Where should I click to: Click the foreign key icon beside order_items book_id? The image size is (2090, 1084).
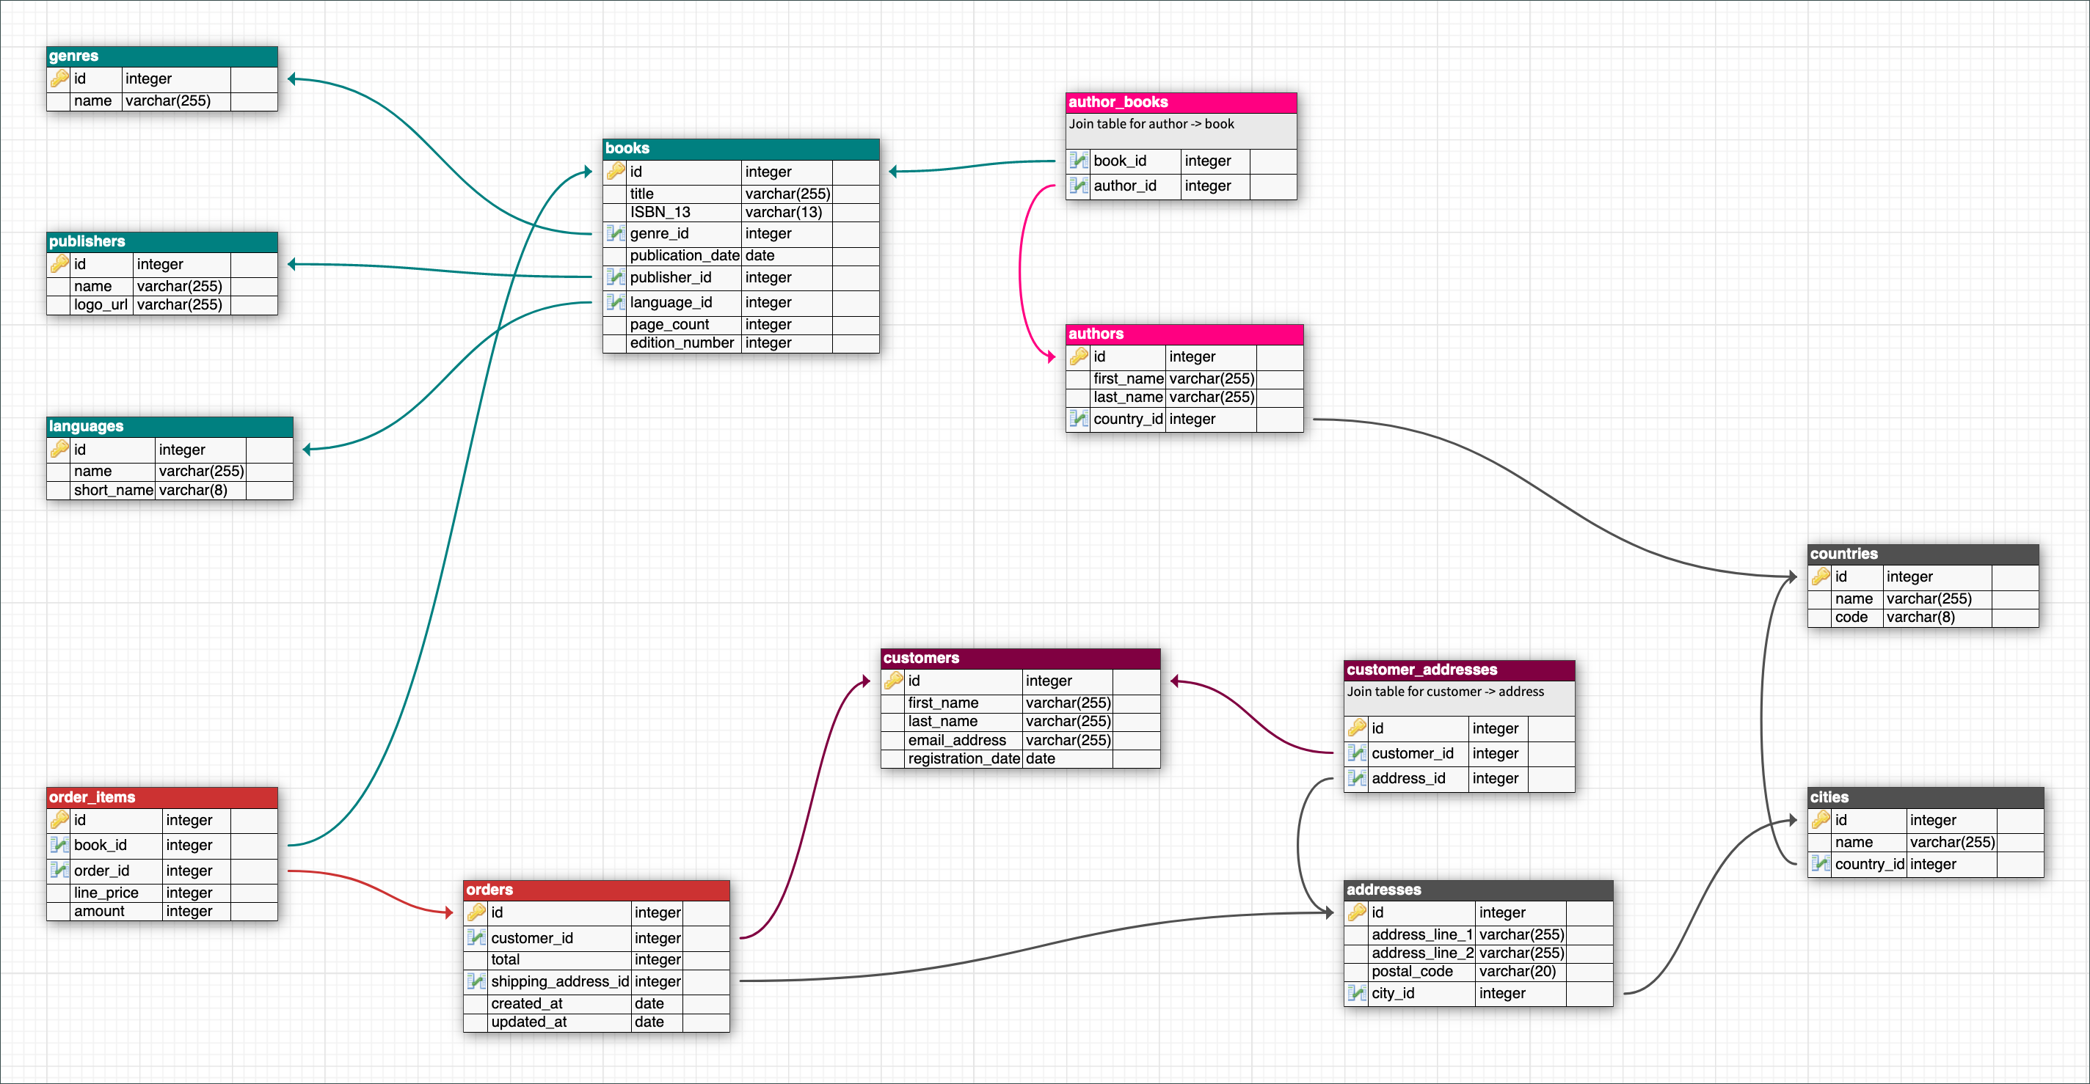pyautogui.click(x=59, y=845)
